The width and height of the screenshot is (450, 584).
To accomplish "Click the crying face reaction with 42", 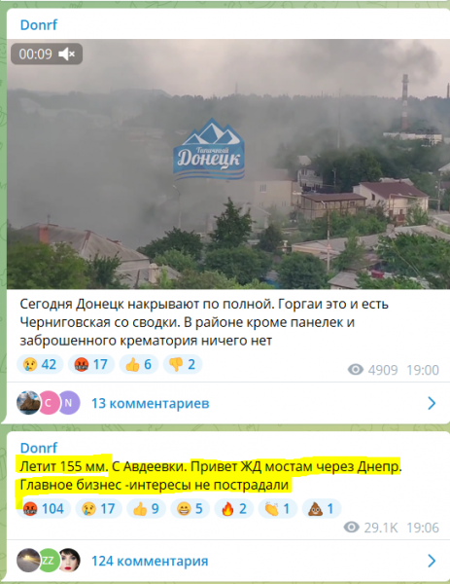I will 40,364.
